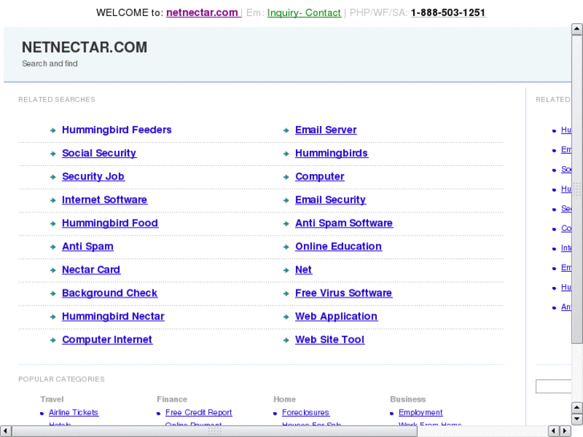Click the netnectar.com header link
Screen dimensions: 583x437
coord(204,12)
